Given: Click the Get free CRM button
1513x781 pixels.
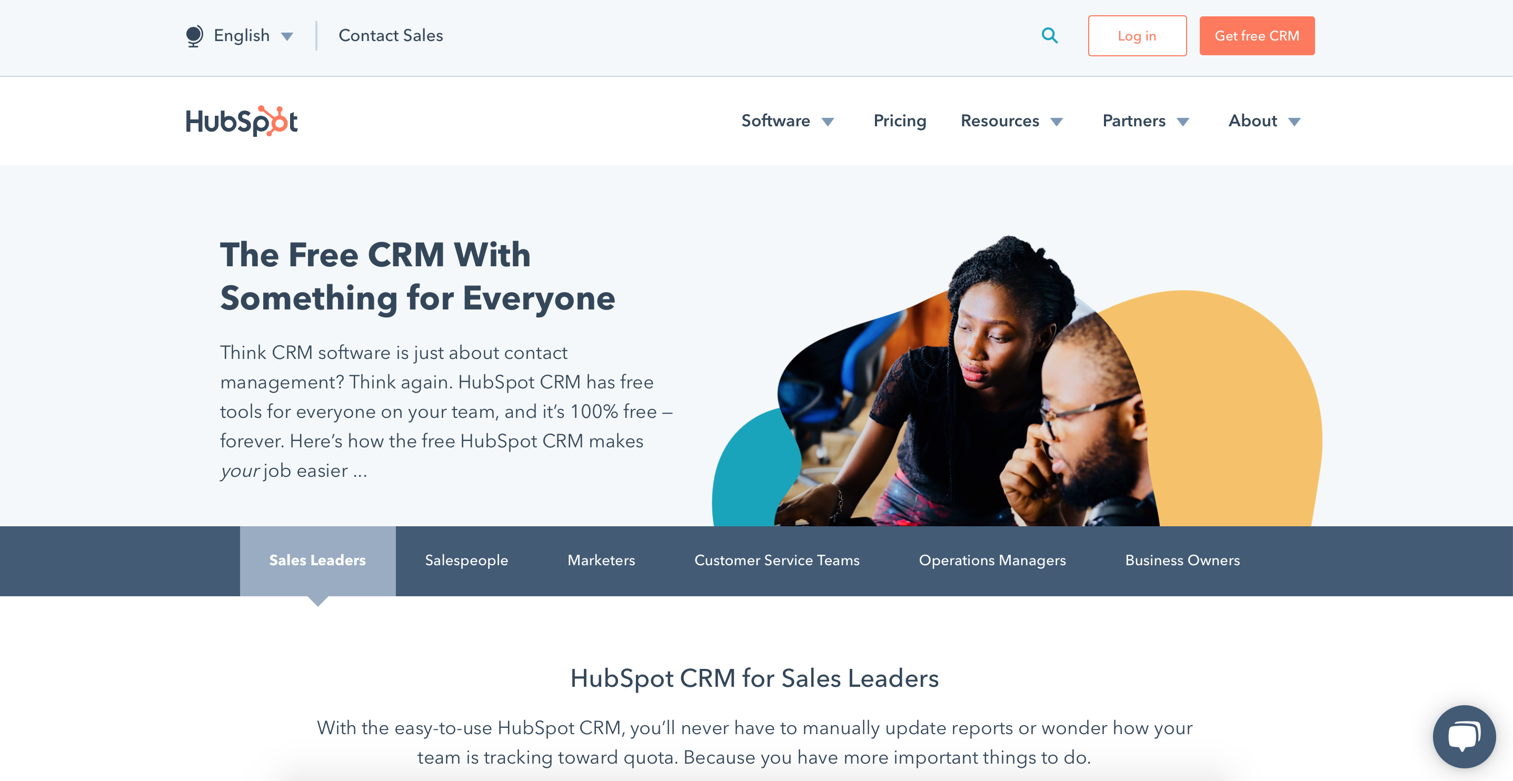Looking at the screenshot, I should (x=1257, y=35).
